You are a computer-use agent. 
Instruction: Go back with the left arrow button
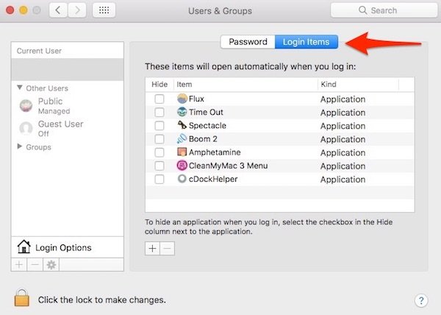click(x=59, y=11)
